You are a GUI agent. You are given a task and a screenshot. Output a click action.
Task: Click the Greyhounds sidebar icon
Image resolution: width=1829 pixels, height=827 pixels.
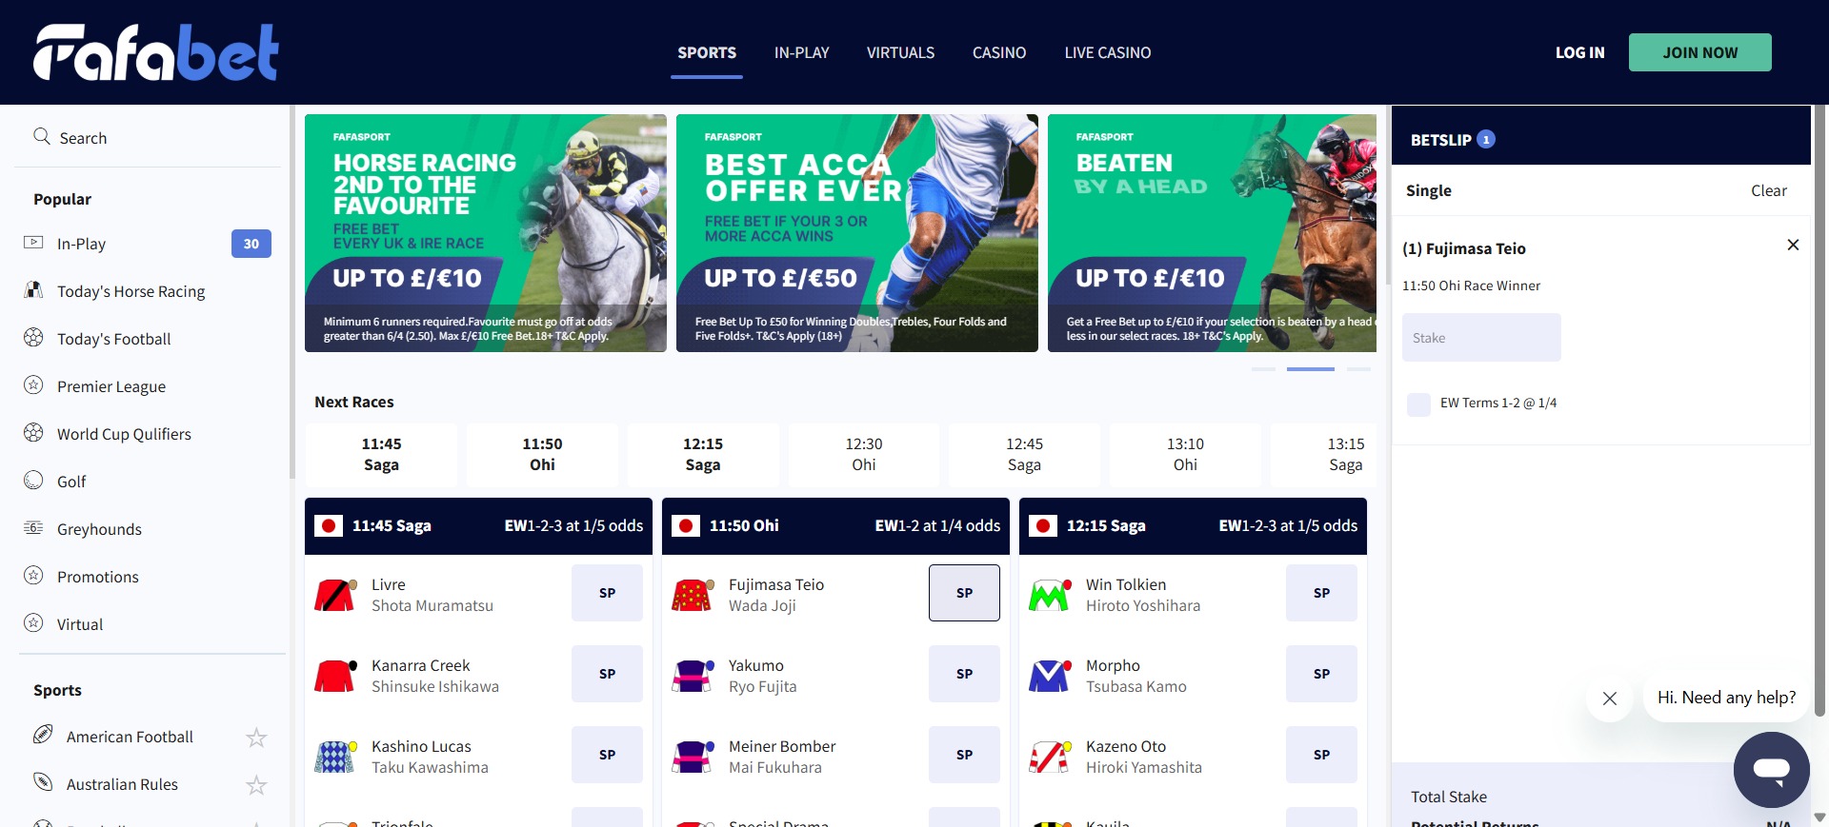pos(33,528)
